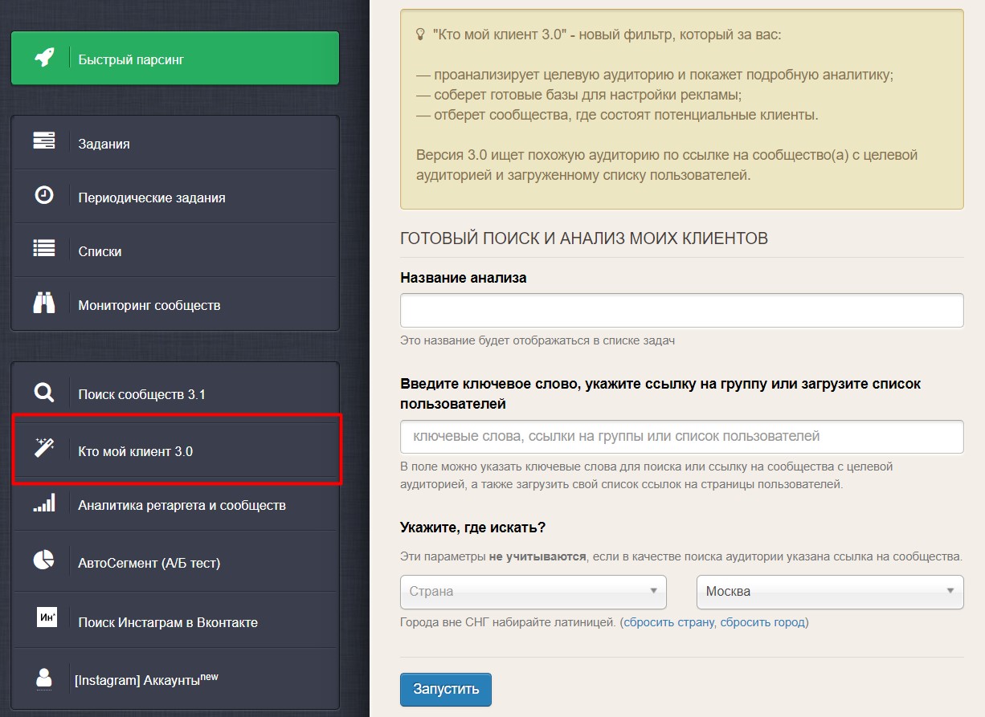
Task: Expand the Москва city dropdown
Action: click(x=829, y=592)
